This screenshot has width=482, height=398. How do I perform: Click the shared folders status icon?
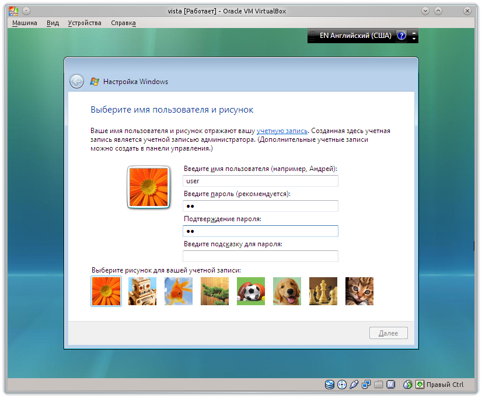pos(379,385)
